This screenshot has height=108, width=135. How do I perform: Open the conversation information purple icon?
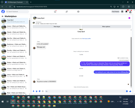point(129,18)
